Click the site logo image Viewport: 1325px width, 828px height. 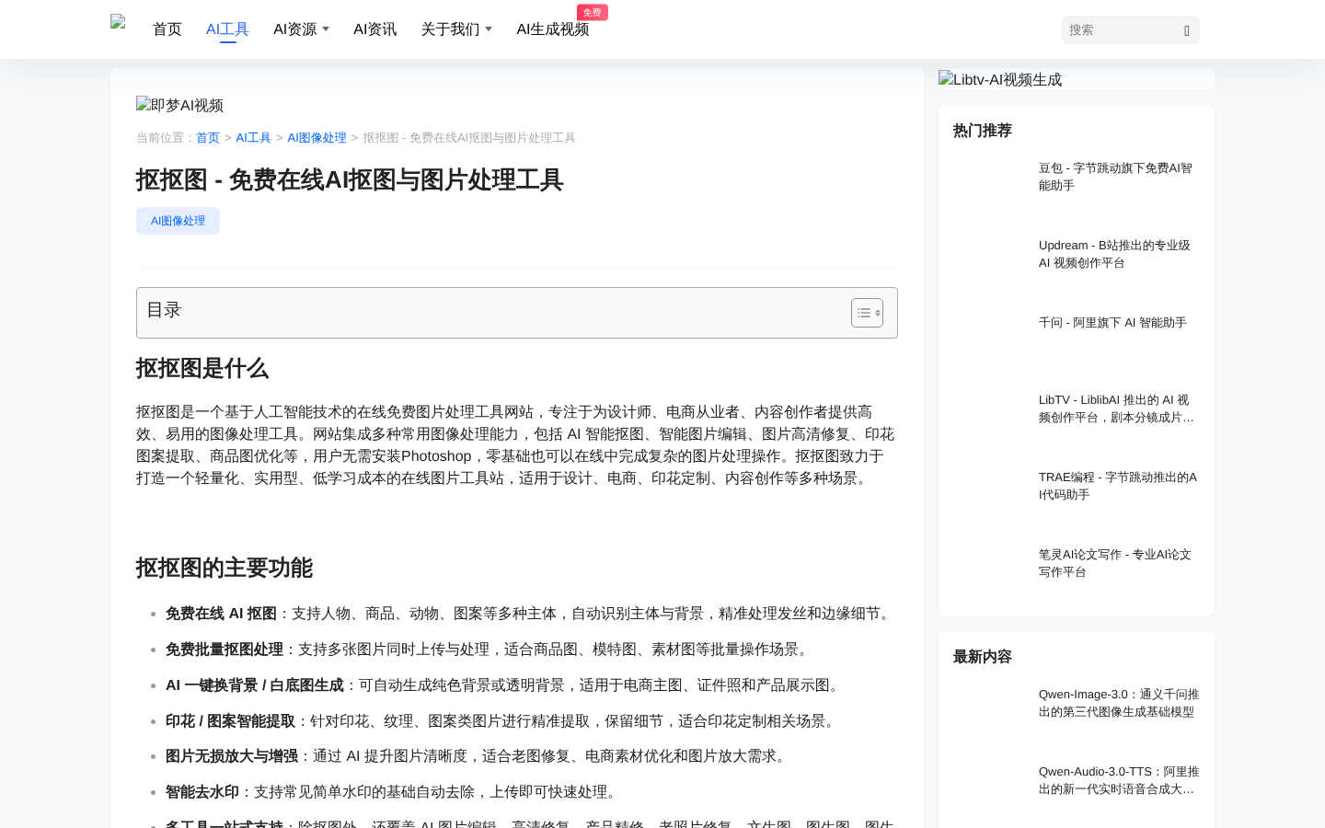(118, 22)
